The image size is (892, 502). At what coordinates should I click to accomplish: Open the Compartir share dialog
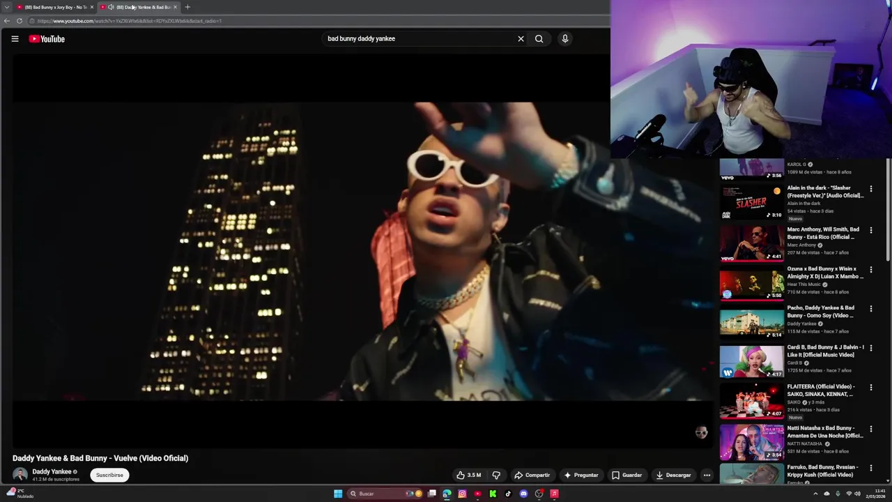pyautogui.click(x=532, y=476)
